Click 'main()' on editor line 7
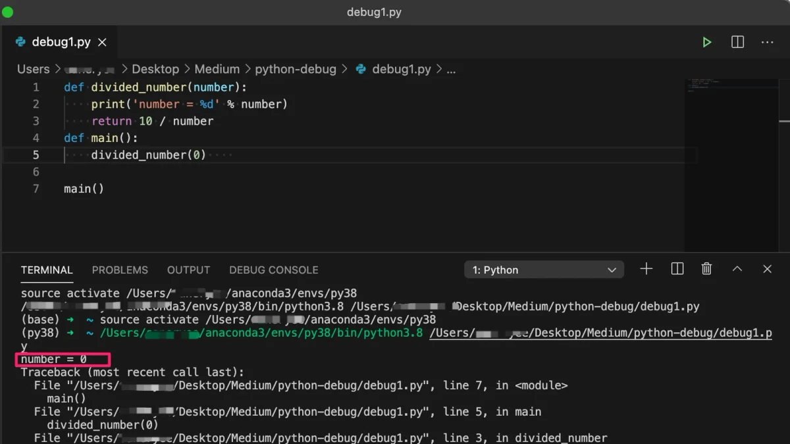The width and height of the screenshot is (790, 444). 84,189
